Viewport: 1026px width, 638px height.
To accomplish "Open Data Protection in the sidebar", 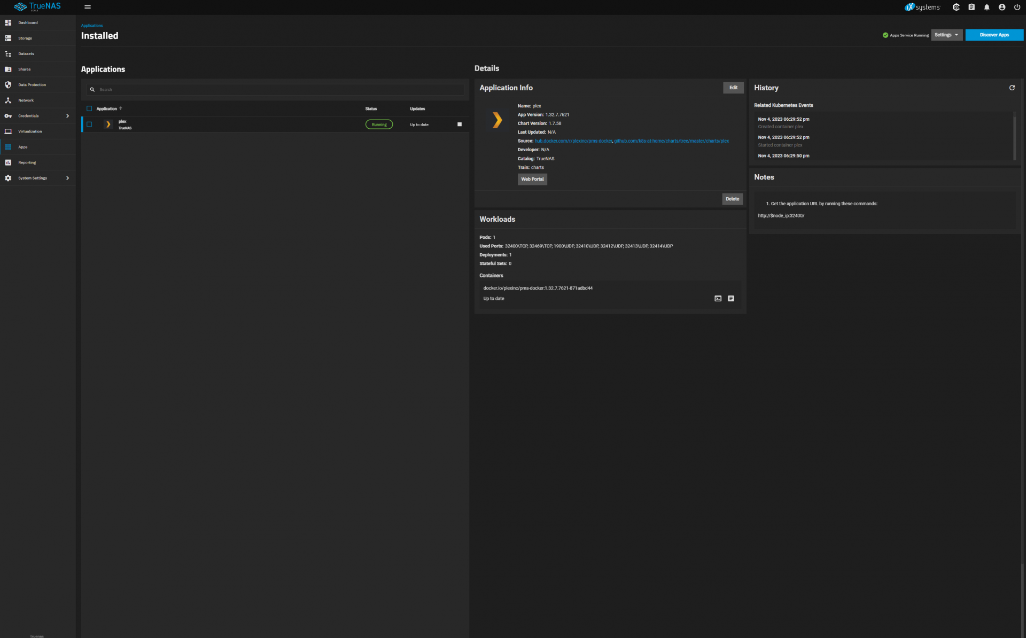I will 32,85.
